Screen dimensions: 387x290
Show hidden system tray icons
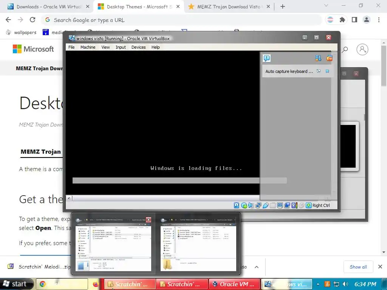[x=318, y=284]
